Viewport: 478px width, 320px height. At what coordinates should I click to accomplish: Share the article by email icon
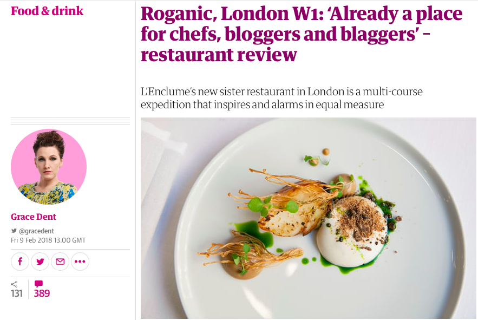pyautogui.click(x=60, y=262)
